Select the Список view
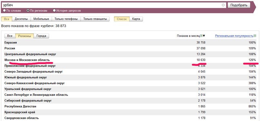This screenshot has width=260, height=121. click(122, 19)
